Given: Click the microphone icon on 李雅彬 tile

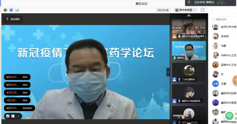Looking at the screenshot, I should (x=179, y=36).
